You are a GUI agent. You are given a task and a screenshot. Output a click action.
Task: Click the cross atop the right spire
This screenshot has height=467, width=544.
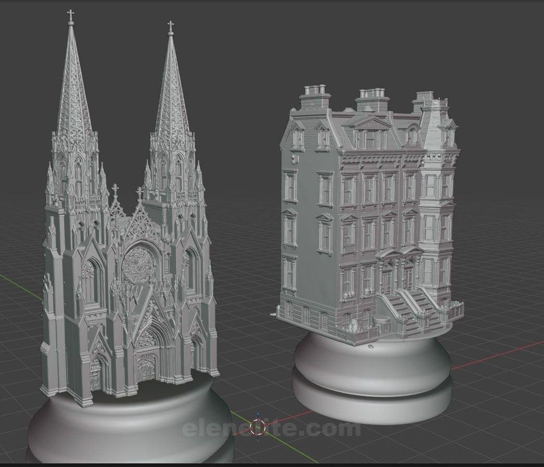pos(170,25)
